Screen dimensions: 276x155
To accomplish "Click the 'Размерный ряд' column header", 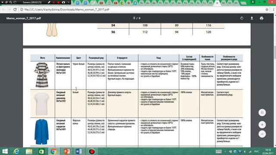I will pyautogui.click(x=96, y=58).
